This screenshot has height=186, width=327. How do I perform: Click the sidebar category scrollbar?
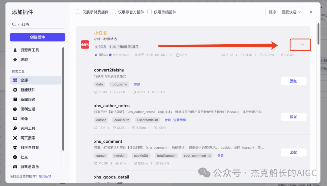pyautogui.click(x=63, y=99)
